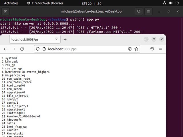Click the network status icon

[165, 3]
